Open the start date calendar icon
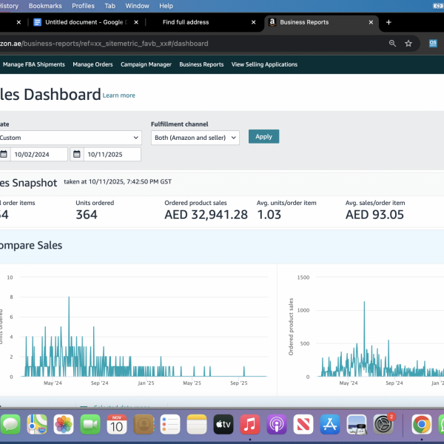444x444 pixels. point(4,155)
